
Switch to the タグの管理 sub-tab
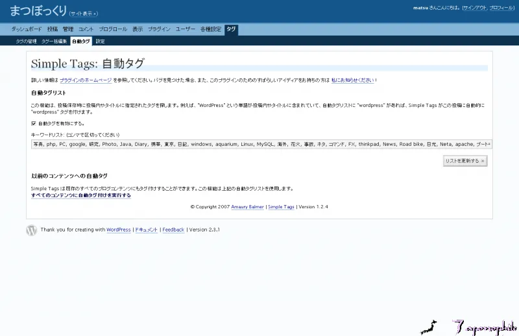(x=27, y=41)
